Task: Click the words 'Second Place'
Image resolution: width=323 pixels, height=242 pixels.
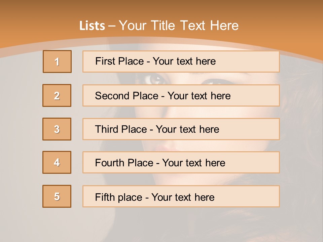Action: pos(127,96)
